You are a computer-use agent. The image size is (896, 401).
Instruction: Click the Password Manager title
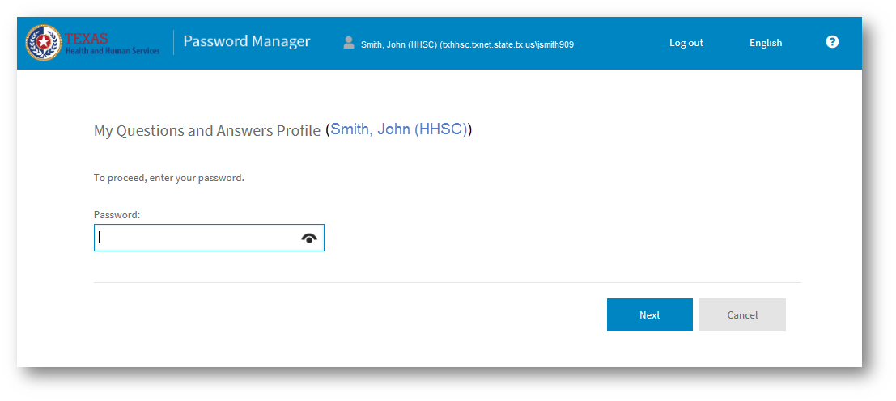247,42
